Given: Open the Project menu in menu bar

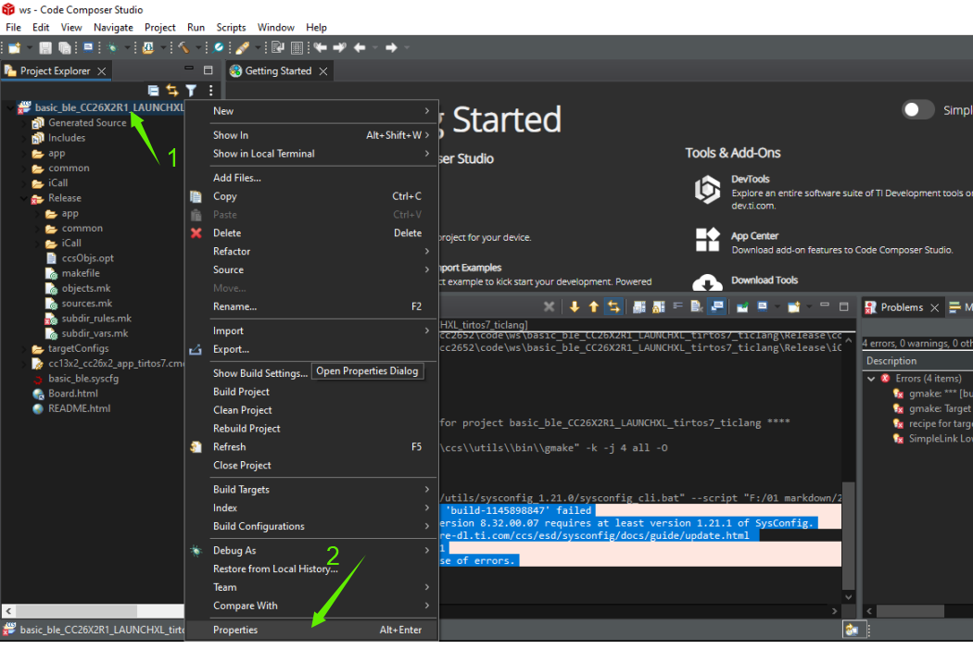Looking at the screenshot, I should pyautogui.click(x=160, y=27).
